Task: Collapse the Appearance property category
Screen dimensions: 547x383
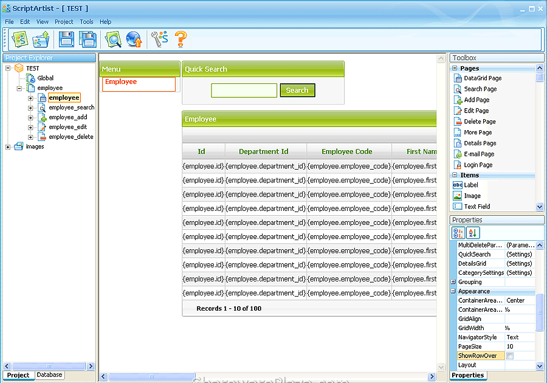Action: point(453,291)
